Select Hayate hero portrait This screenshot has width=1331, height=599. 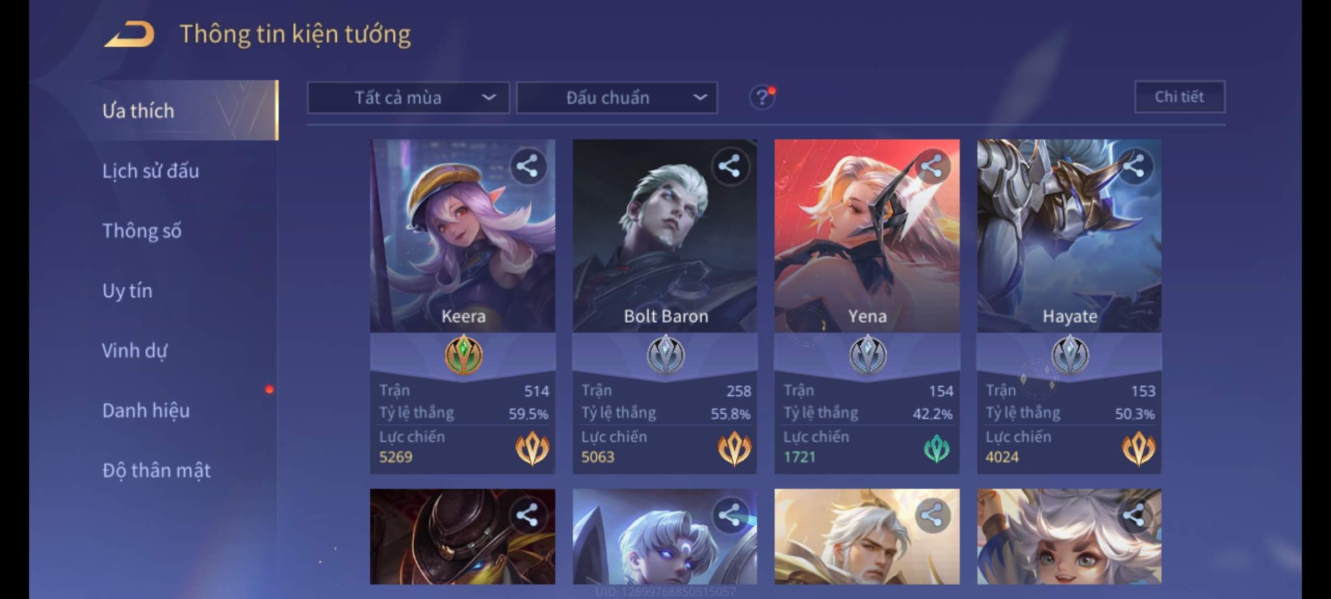pos(1069,236)
